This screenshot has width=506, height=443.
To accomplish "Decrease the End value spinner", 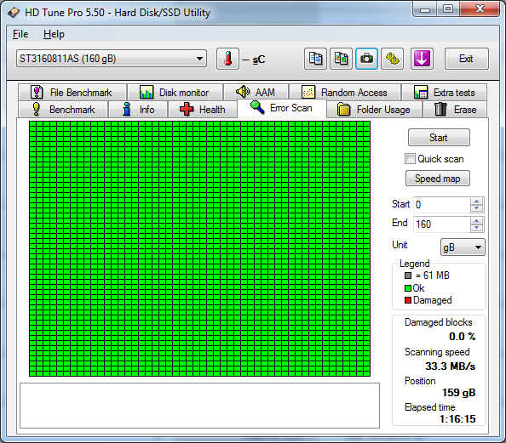I will [x=477, y=228].
